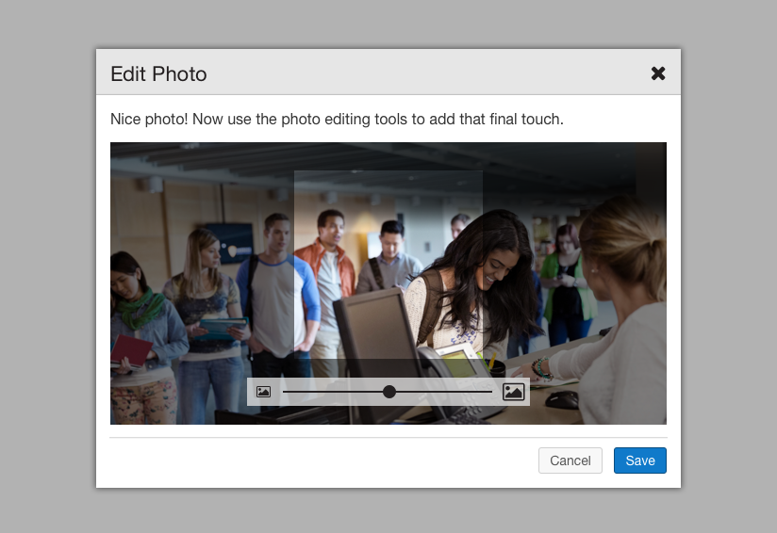777x533 pixels.
Task: Click the gray backdrop outside the dialog
Action: click(x=47, y=283)
